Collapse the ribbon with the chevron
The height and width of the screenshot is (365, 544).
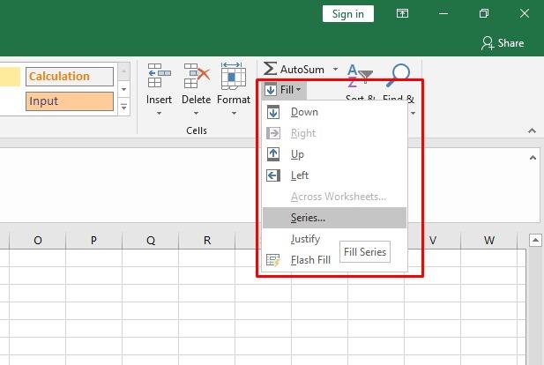pos(532,130)
